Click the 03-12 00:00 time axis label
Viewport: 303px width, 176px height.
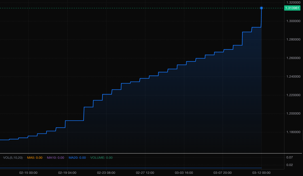(262, 173)
